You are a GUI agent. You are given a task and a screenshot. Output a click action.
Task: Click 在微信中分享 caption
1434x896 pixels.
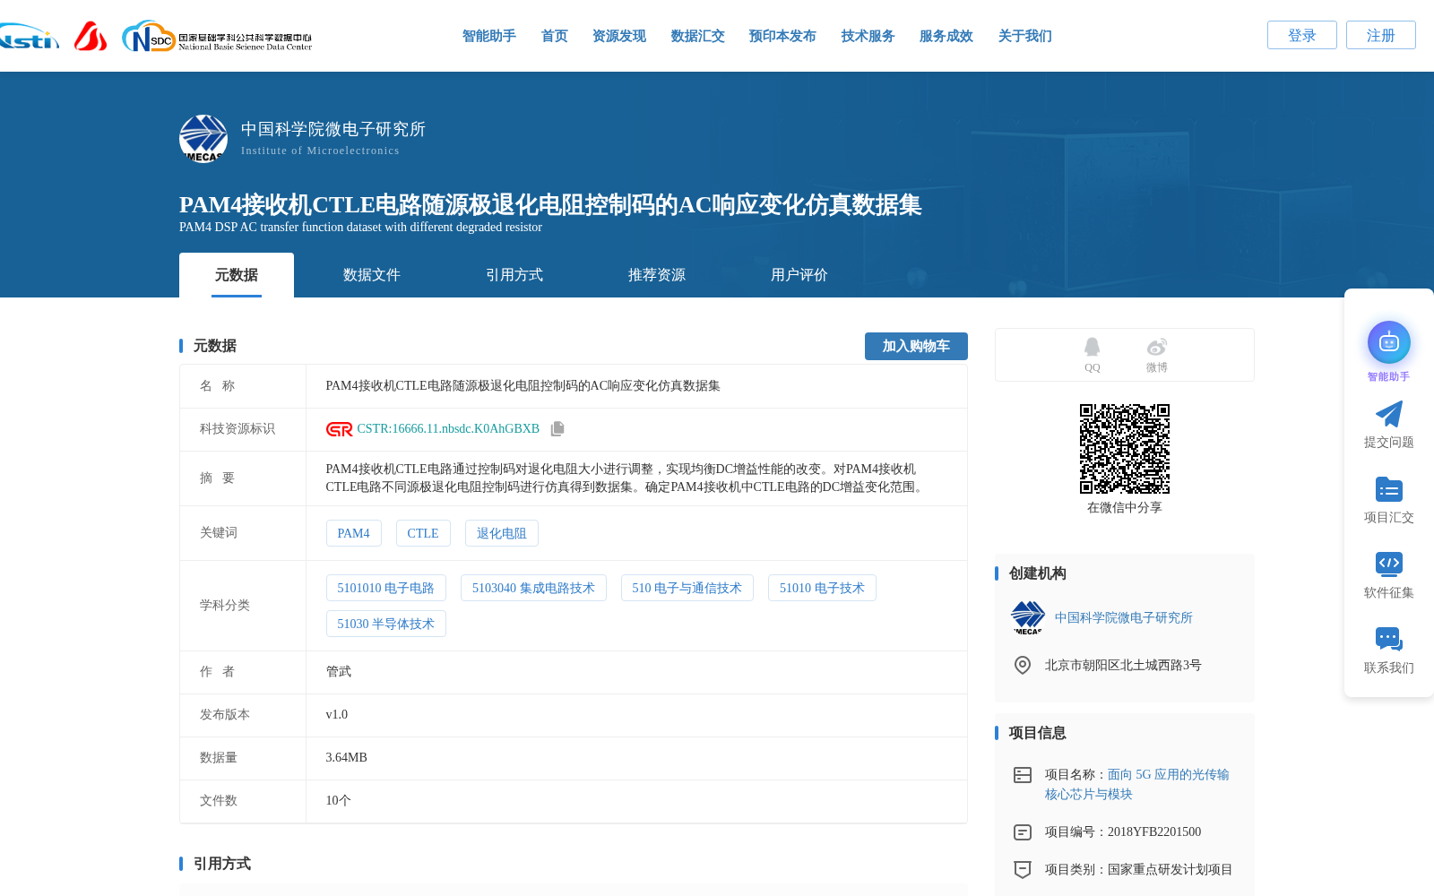click(x=1125, y=507)
